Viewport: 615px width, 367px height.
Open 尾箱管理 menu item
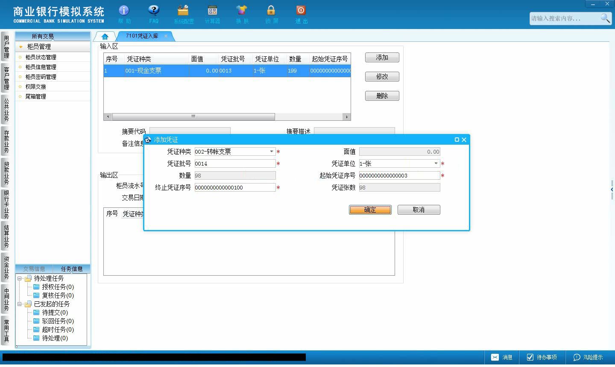point(53,96)
